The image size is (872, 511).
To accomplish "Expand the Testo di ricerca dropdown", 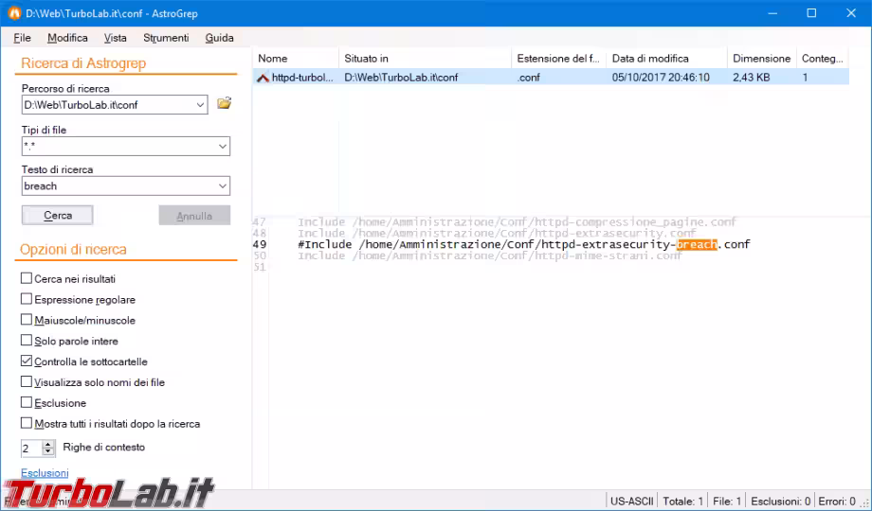I will (223, 186).
